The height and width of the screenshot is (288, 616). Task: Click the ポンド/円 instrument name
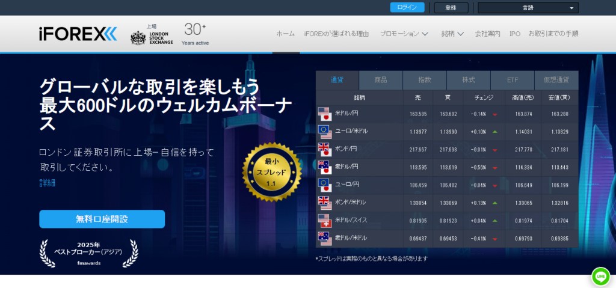(346, 149)
